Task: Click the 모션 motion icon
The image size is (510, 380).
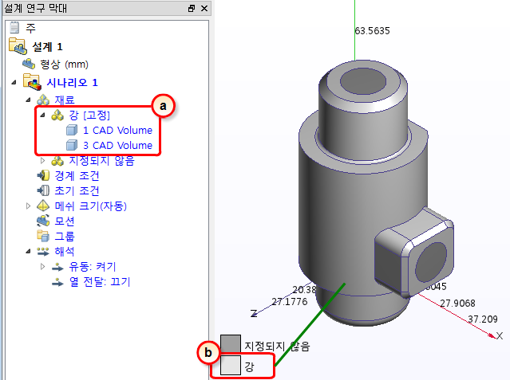Action: pos(43,221)
